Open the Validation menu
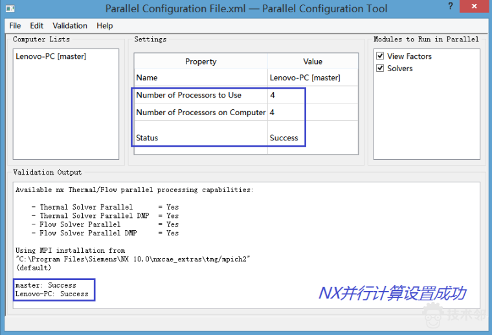 pyautogui.click(x=70, y=26)
